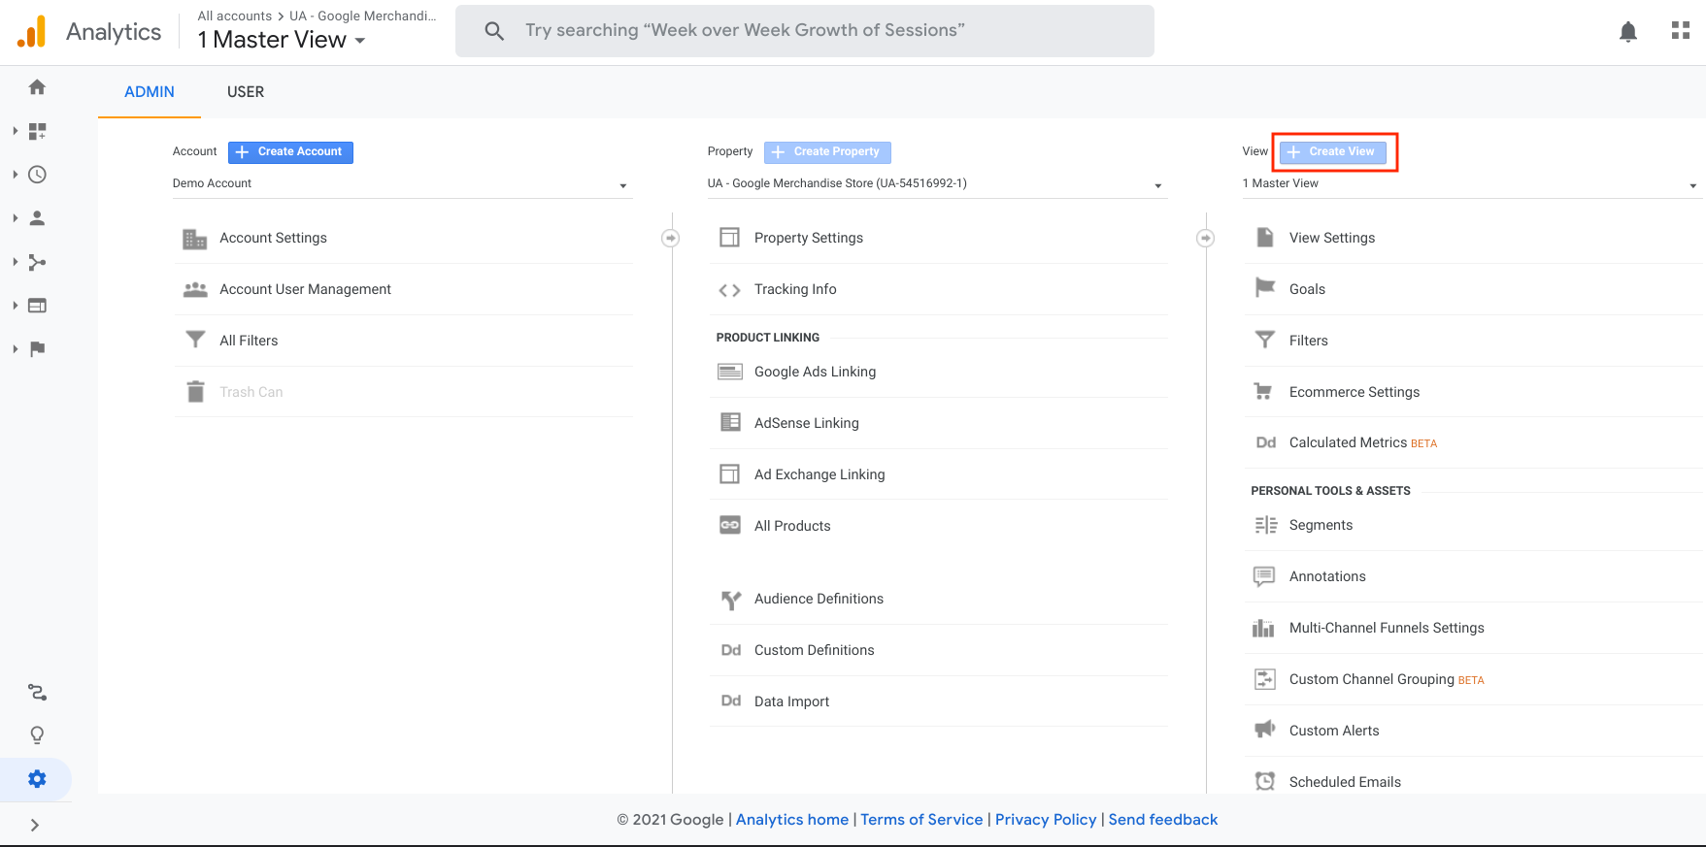Click All accounts in the breadcrumb

tap(235, 16)
